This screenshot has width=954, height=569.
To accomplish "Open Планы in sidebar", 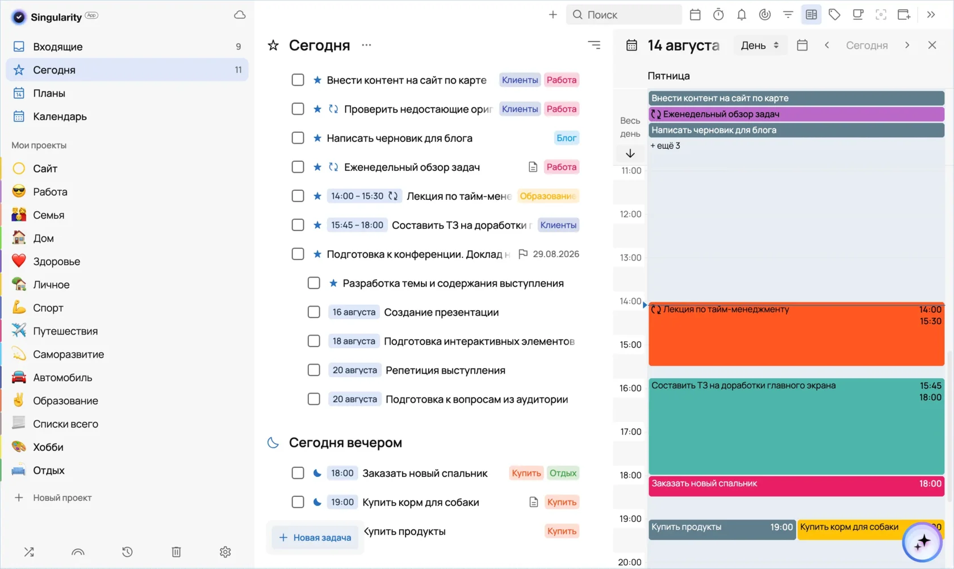I will tap(127, 93).
